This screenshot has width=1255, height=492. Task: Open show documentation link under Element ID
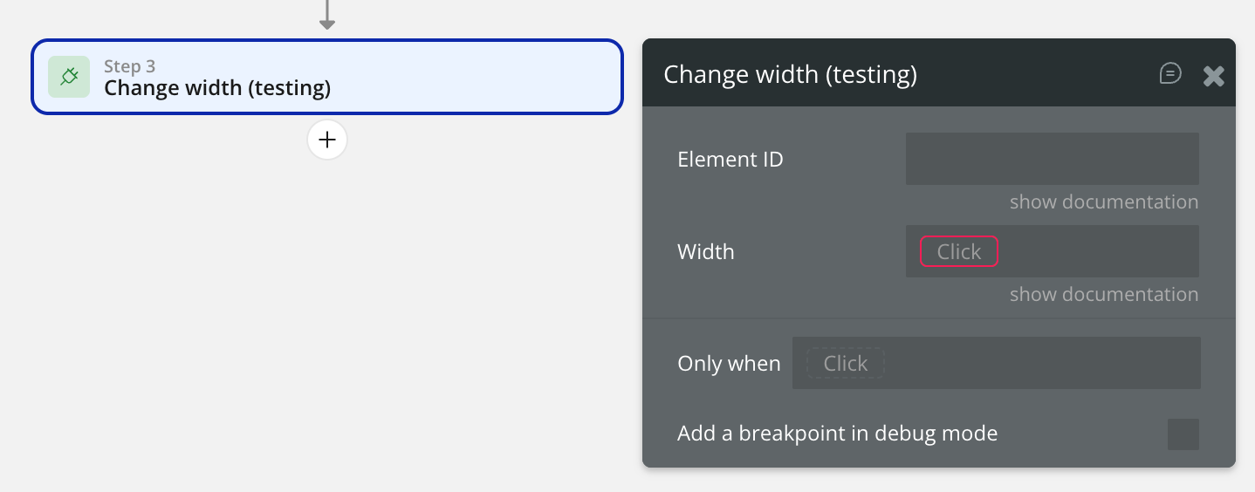point(1103,202)
